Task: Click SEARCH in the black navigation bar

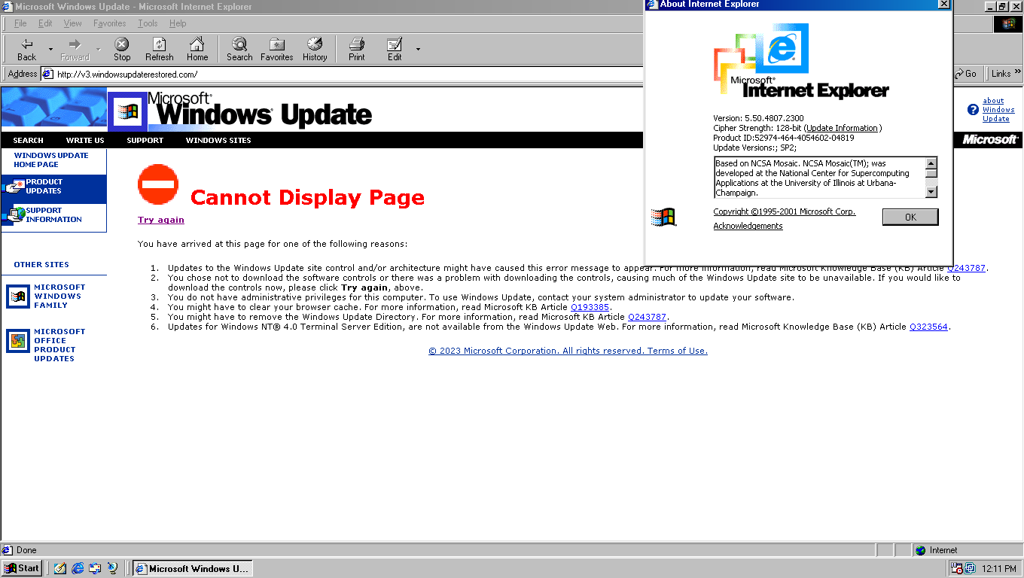Action: 28,141
